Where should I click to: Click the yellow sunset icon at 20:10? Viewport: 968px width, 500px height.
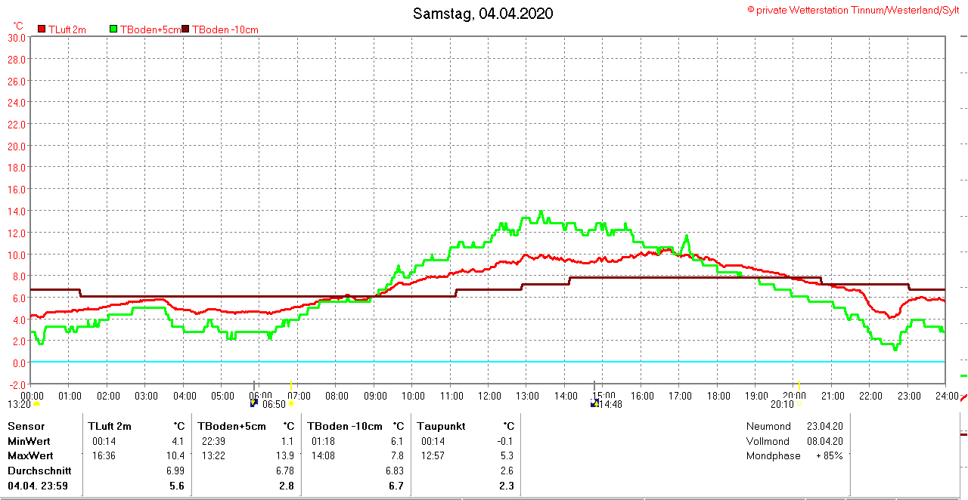coord(799,403)
